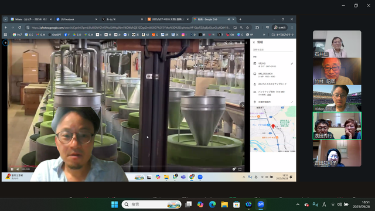Share the photo using the share icon
The width and height of the screenshot is (375, 211).
click(226, 43)
